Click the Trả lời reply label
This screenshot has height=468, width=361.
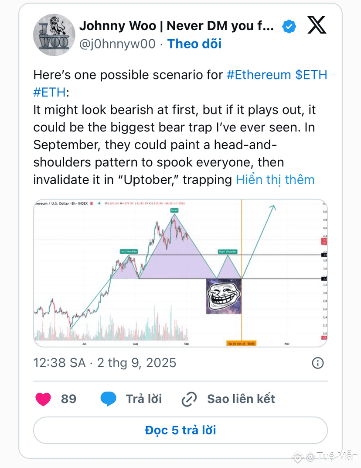point(144,399)
